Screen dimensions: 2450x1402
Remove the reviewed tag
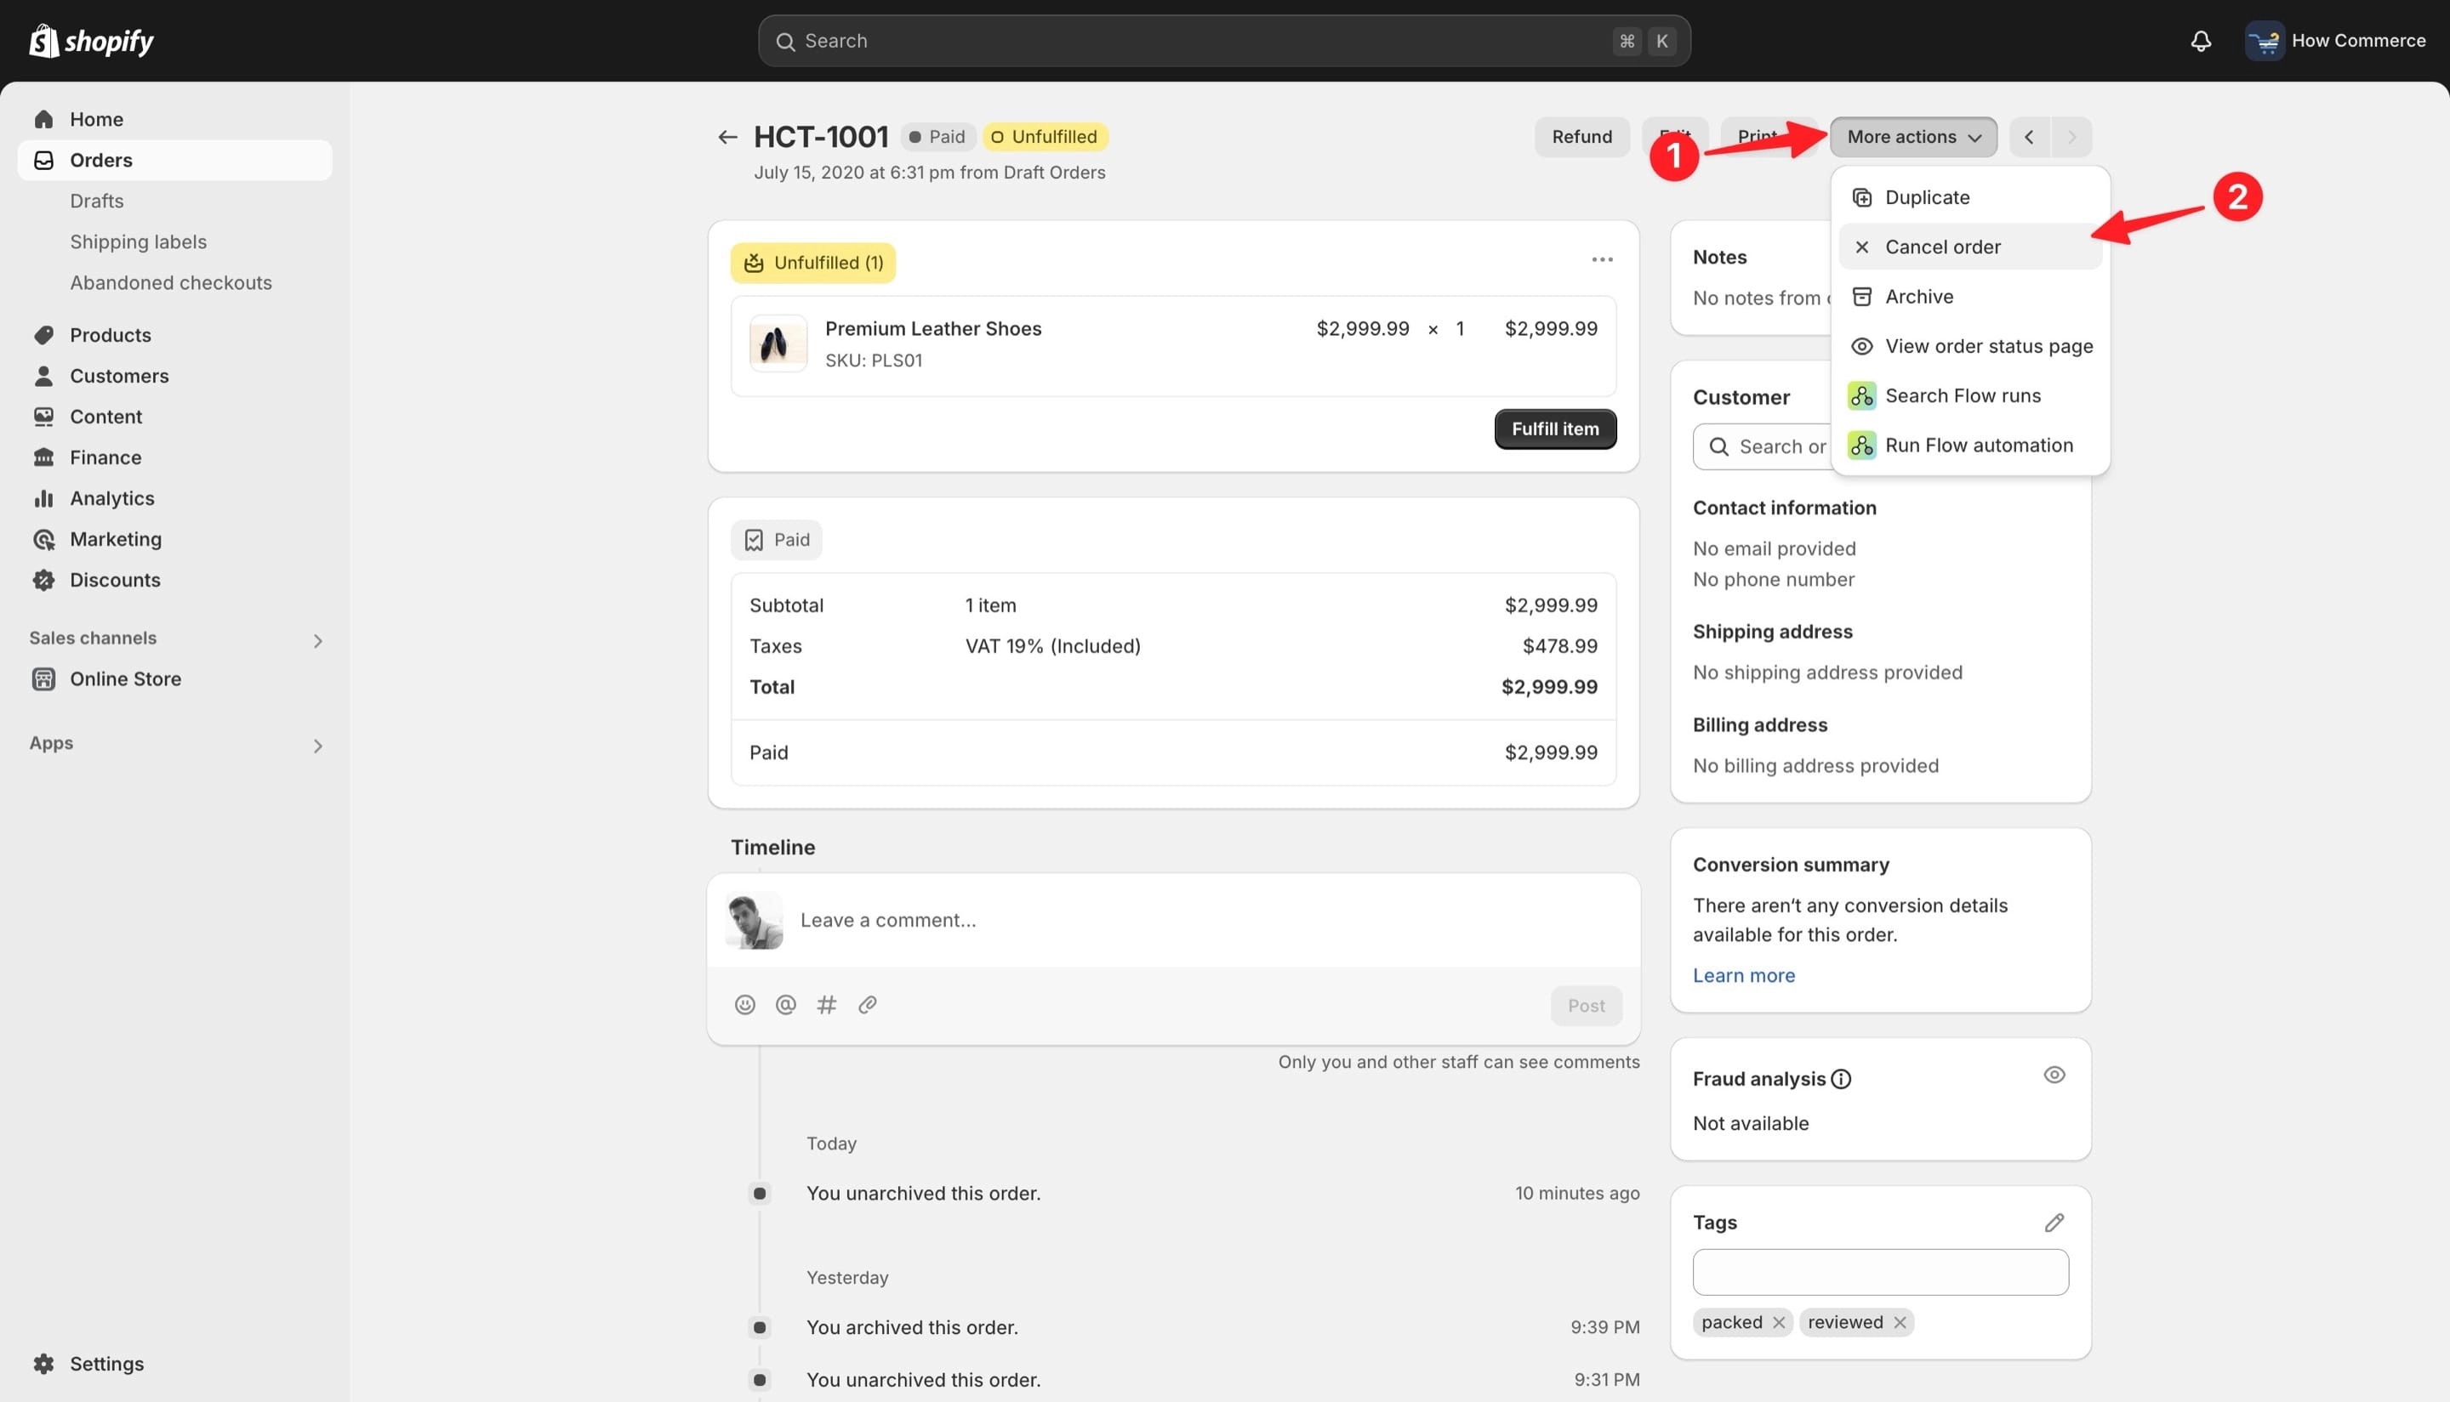tap(1899, 1322)
